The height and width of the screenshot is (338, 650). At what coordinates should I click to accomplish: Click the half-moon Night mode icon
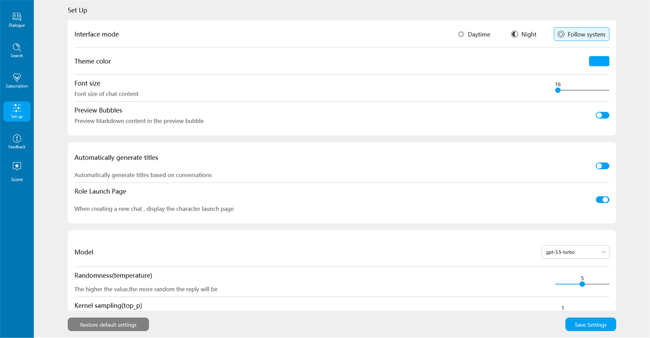(x=514, y=34)
